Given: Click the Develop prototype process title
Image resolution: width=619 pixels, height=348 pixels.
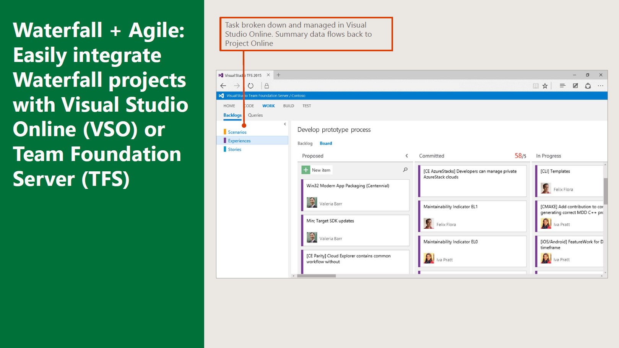Looking at the screenshot, I should [x=334, y=130].
